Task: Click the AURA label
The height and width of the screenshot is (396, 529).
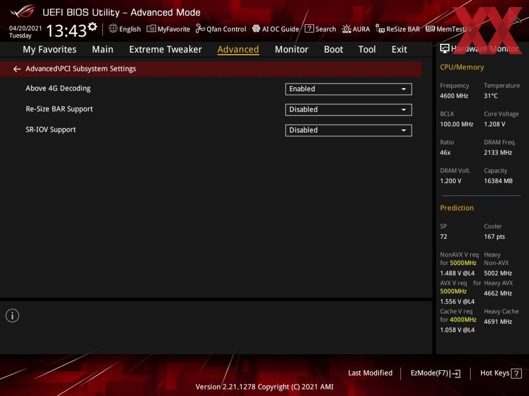Action: click(361, 29)
